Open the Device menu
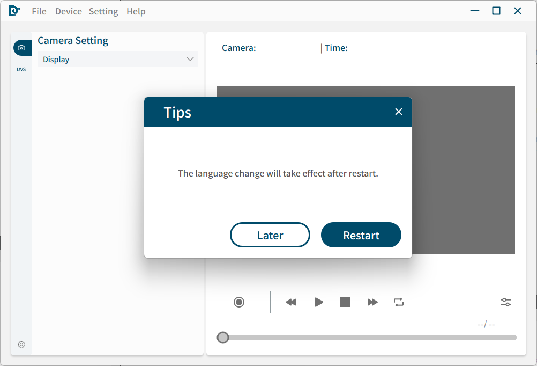Viewport: 537px width, 366px height. pyautogui.click(x=69, y=11)
